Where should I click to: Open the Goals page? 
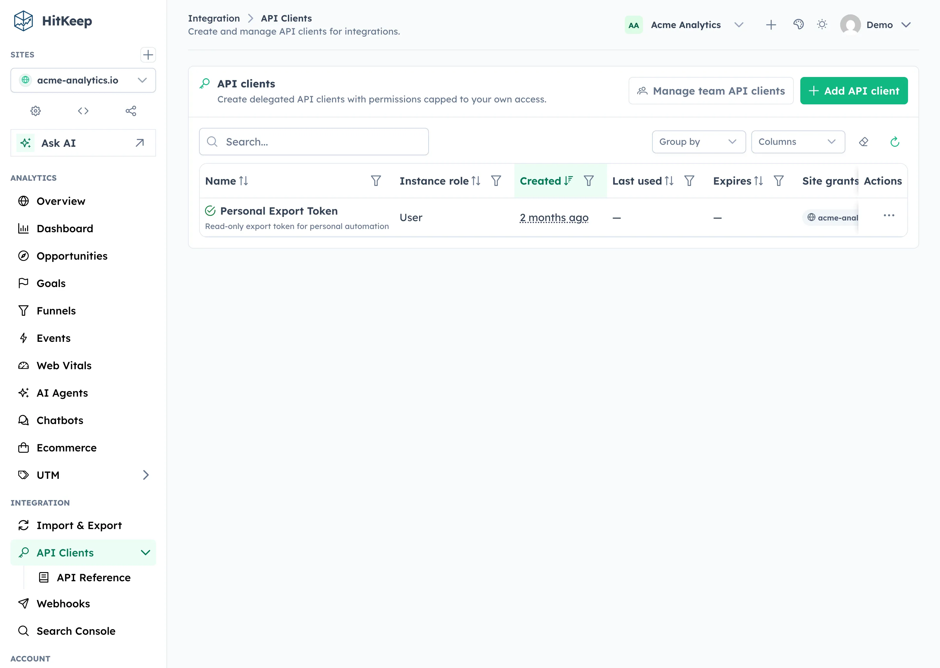[83, 283]
